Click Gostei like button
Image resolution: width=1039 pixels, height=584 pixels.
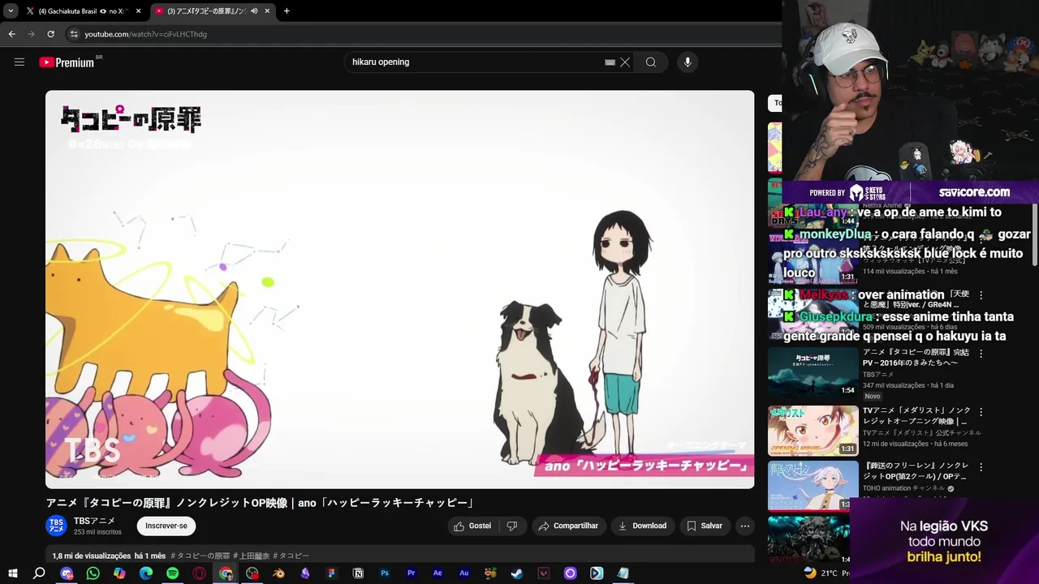[x=472, y=526]
